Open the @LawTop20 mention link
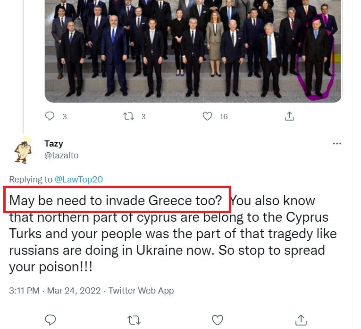 pyautogui.click(x=79, y=180)
